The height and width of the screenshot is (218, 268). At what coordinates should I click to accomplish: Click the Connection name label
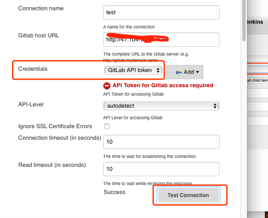click(41, 8)
